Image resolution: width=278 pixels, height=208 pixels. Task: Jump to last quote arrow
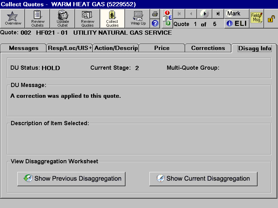[218, 14]
